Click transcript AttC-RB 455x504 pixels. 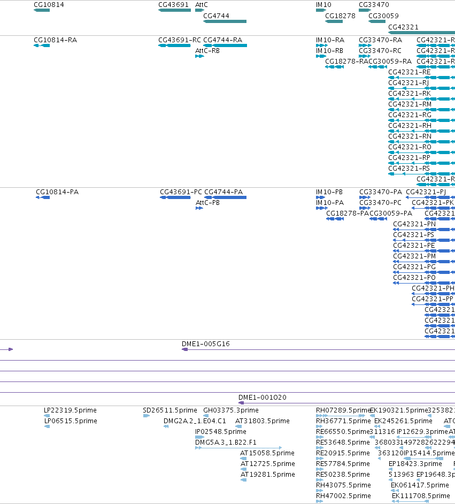tap(200, 56)
